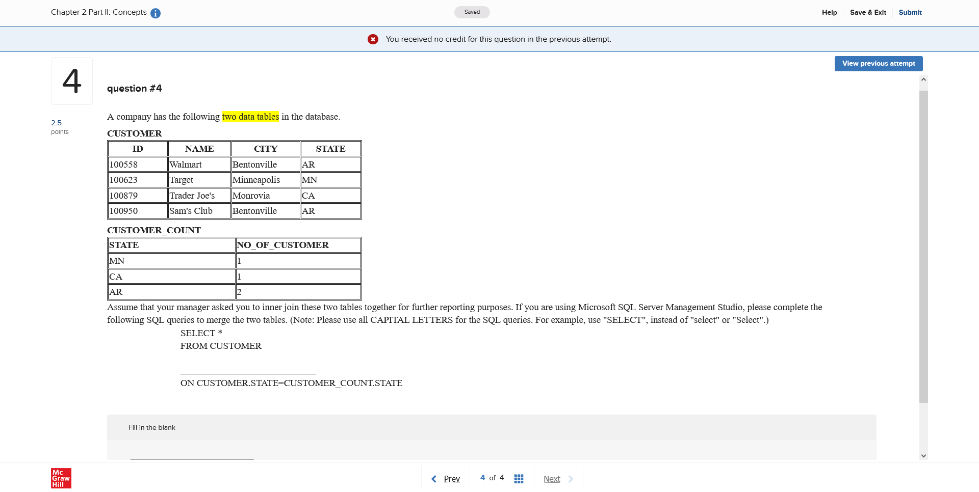Image resolution: width=979 pixels, height=492 pixels.
Task: Click the info icon beside the assignment title
Action: [155, 13]
